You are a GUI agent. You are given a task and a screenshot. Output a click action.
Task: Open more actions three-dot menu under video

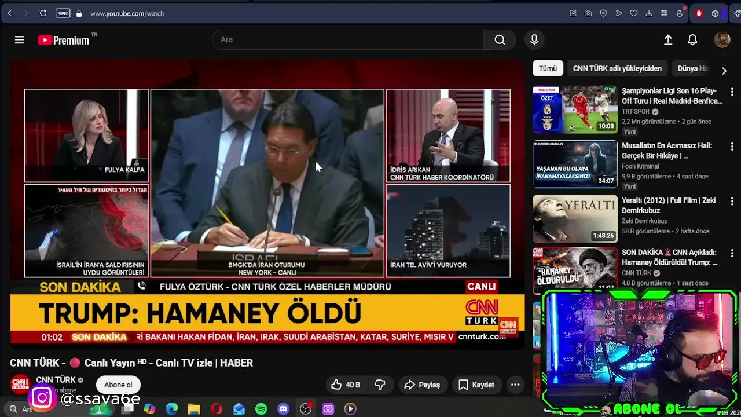point(515,385)
